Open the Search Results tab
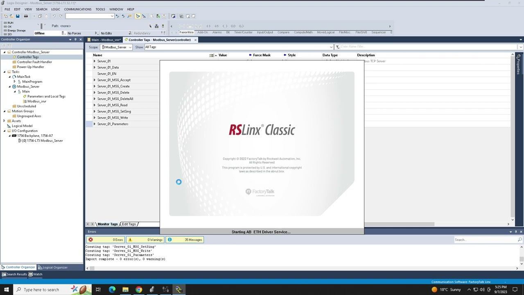This screenshot has width=524, height=295. click(x=14, y=274)
